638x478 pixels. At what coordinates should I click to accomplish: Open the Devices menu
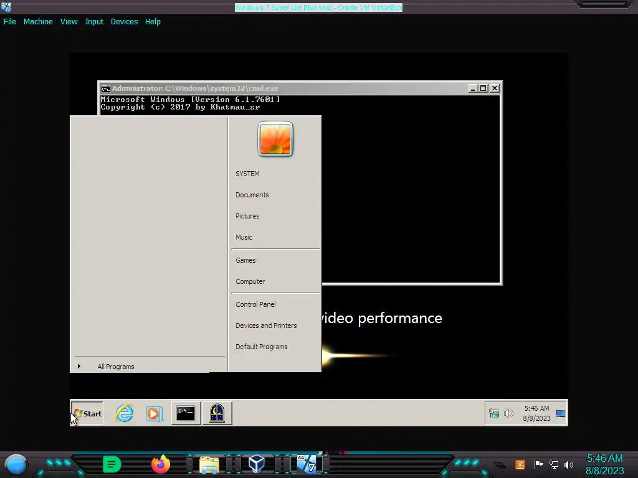tap(124, 22)
